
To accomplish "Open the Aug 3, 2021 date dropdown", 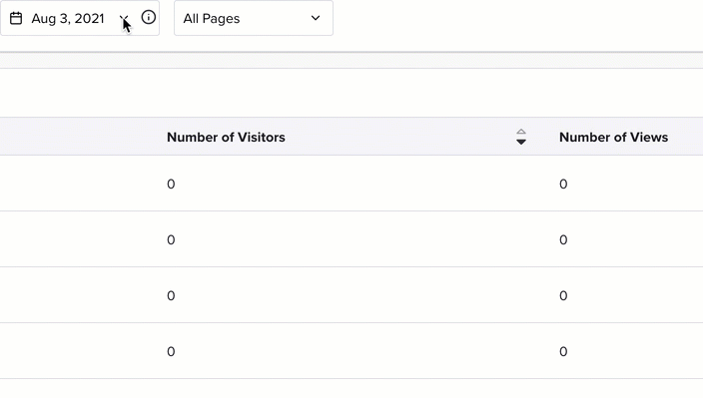I will point(80,18).
